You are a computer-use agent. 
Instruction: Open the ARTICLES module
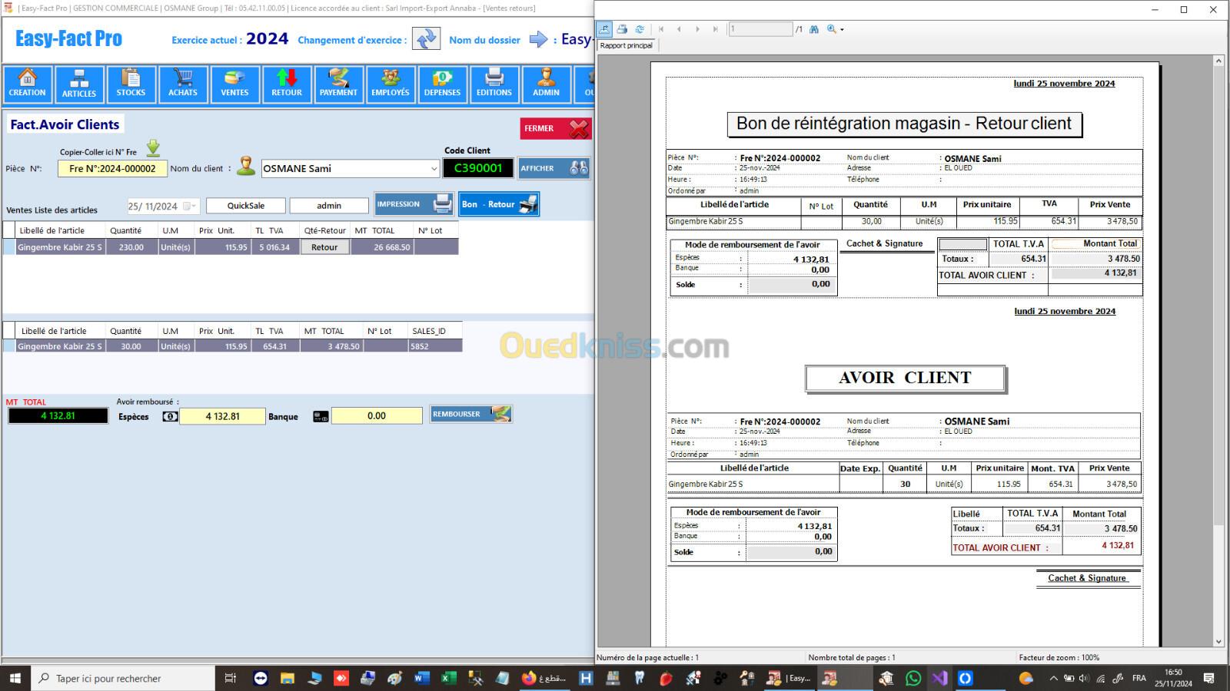point(79,84)
